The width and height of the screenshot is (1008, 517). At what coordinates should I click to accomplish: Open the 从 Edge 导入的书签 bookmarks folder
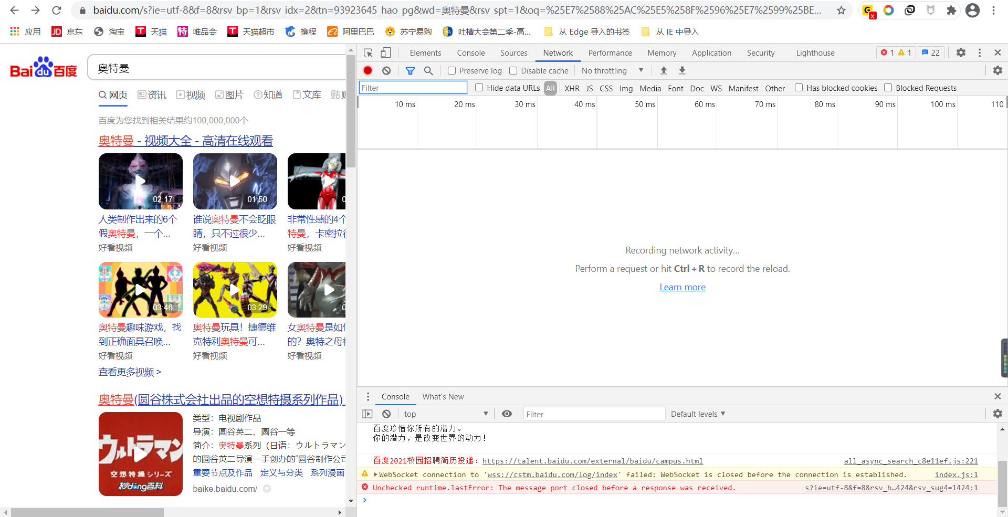tap(586, 31)
